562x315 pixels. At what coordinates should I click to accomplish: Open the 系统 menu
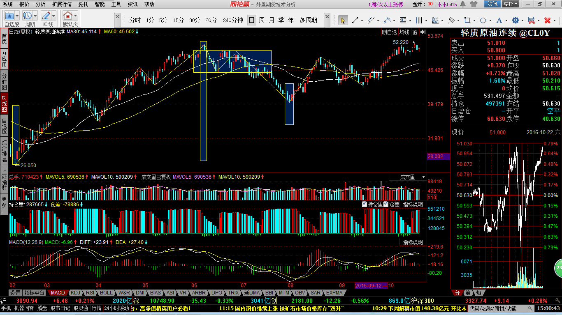click(8, 4)
